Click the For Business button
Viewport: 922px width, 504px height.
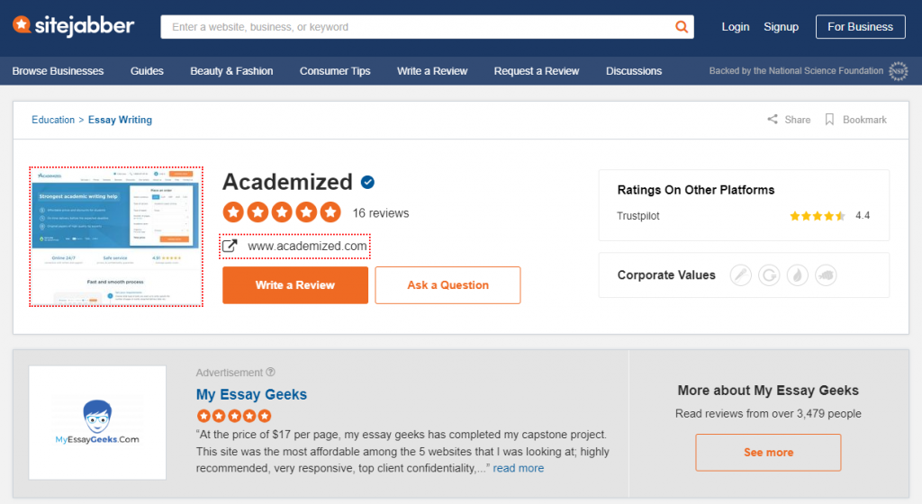pos(860,27)
